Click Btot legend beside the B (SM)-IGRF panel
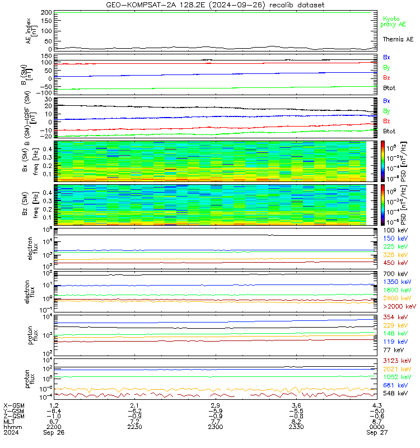This screenshot has width=420, height=448. pos(389,131)
